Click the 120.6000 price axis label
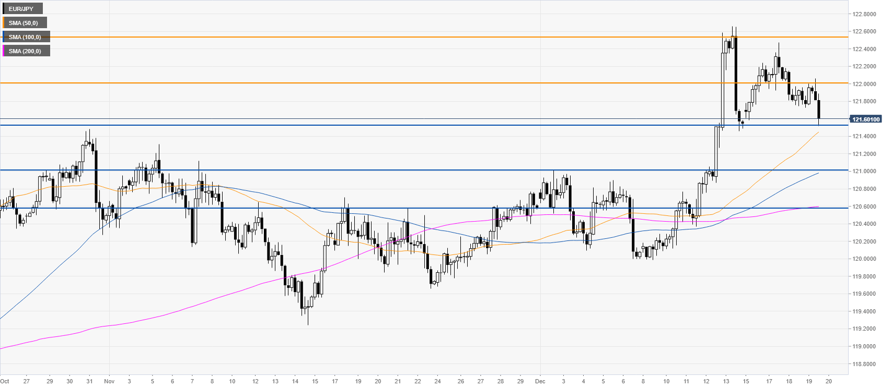892x388 pixels. pos(864,207)
